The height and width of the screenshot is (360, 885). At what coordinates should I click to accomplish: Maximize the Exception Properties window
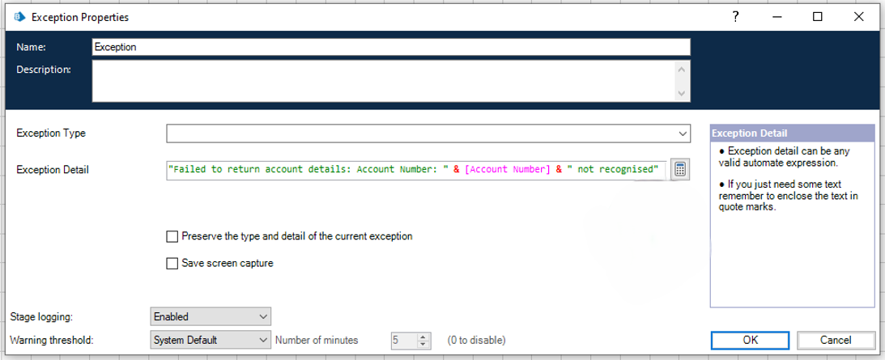point(818,17)
